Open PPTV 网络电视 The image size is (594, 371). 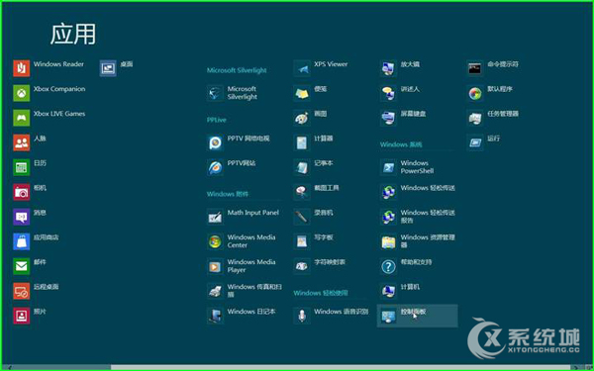pos(239,142)
